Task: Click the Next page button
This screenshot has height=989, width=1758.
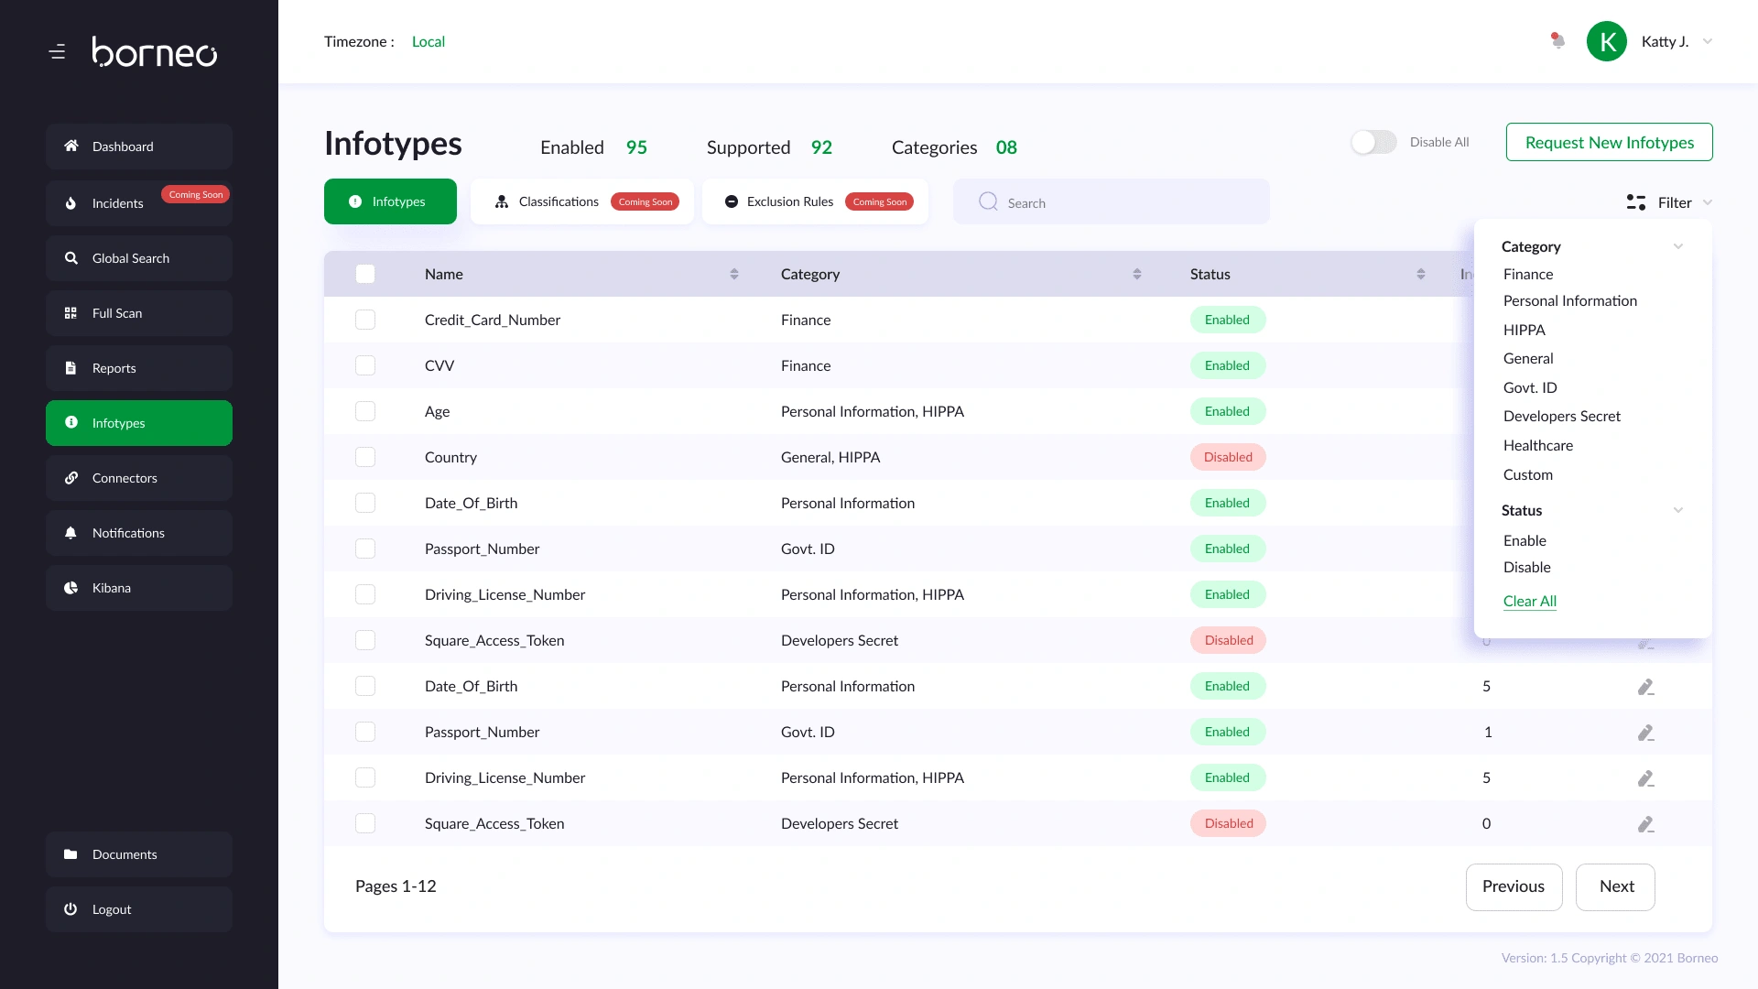Action: pos(1615,886)
